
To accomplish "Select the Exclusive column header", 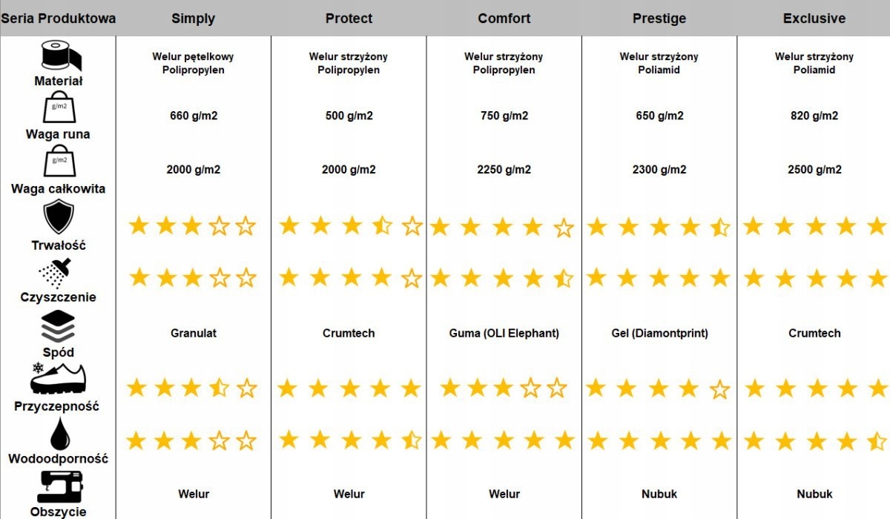I will (x=814, y=19).
